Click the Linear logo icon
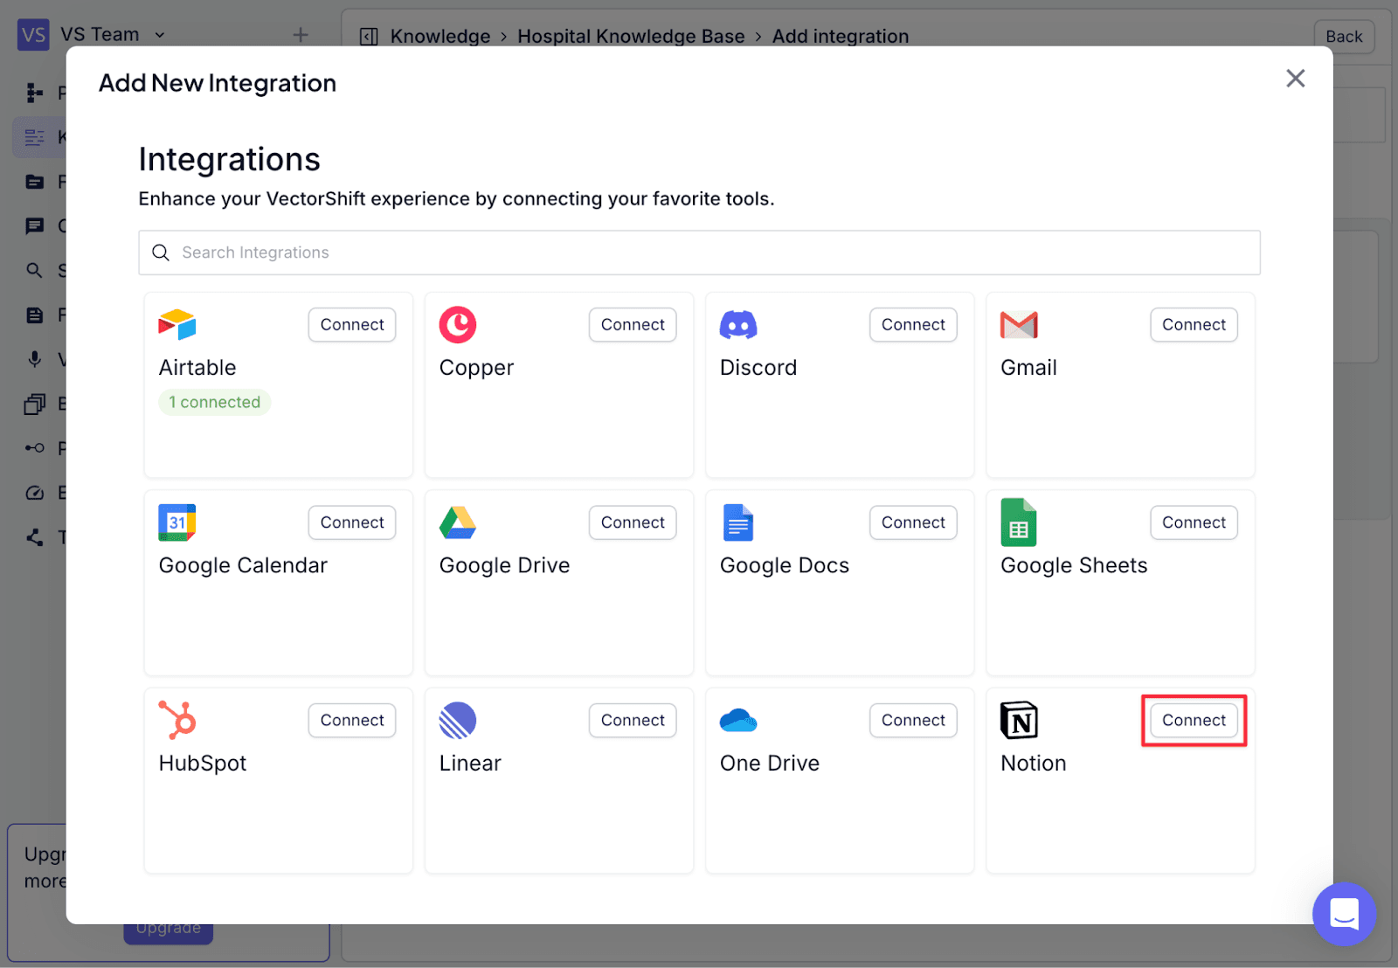Image resolution: width=1398 pixels, height=968 pixels. coord(458,721)
